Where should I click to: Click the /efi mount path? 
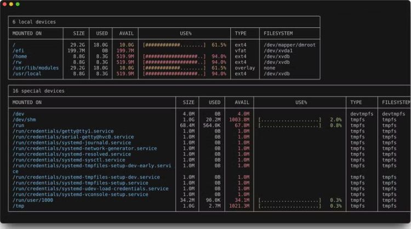point(18,50)
